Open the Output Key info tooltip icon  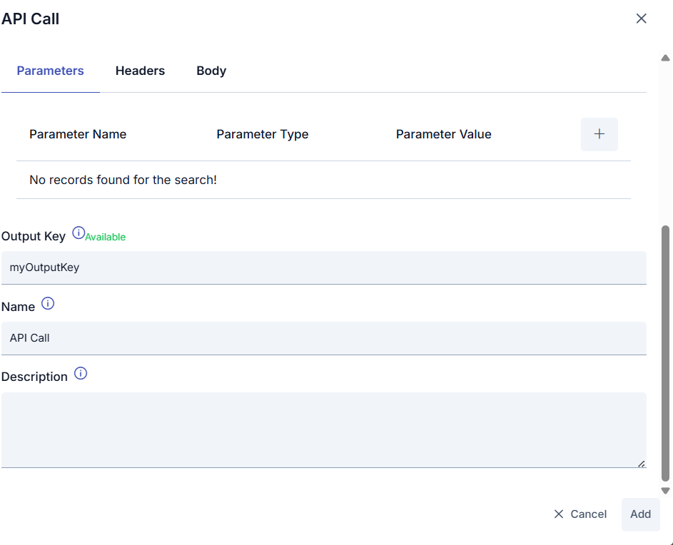pos(78,231)
